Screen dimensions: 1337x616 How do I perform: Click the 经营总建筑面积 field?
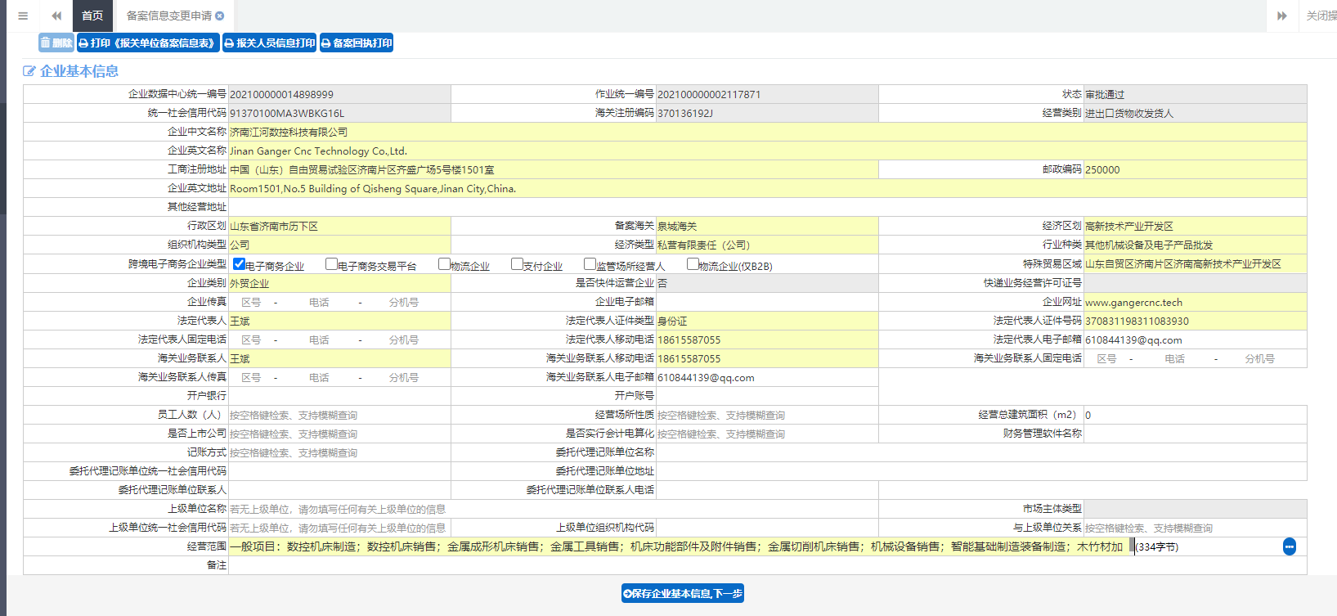1196,415
